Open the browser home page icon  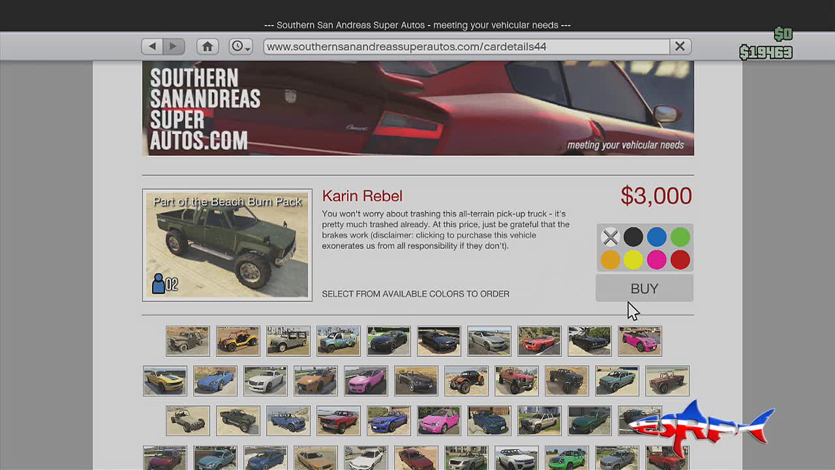coord(207,46)
